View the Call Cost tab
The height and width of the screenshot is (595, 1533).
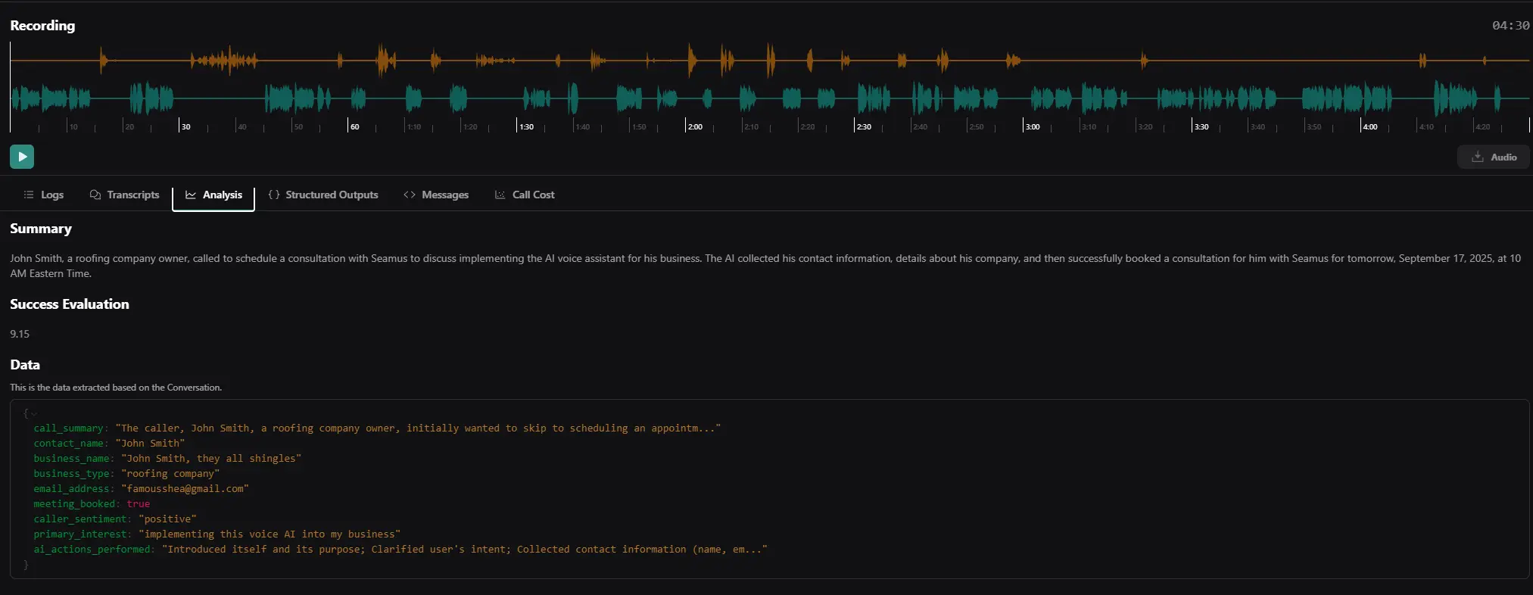coord(525,195)
